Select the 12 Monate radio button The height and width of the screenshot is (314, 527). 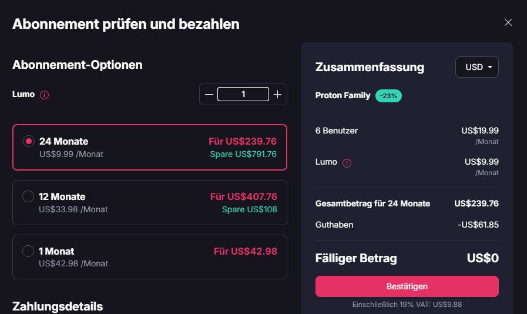coord(28,196)
